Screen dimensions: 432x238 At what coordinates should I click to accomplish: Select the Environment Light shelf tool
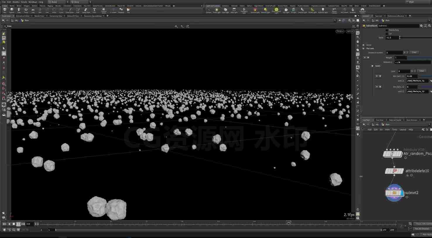tap(276, 10)
